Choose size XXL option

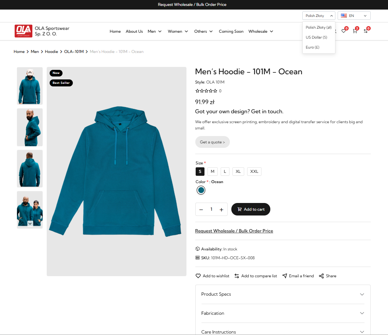click(x=254, y=171)
